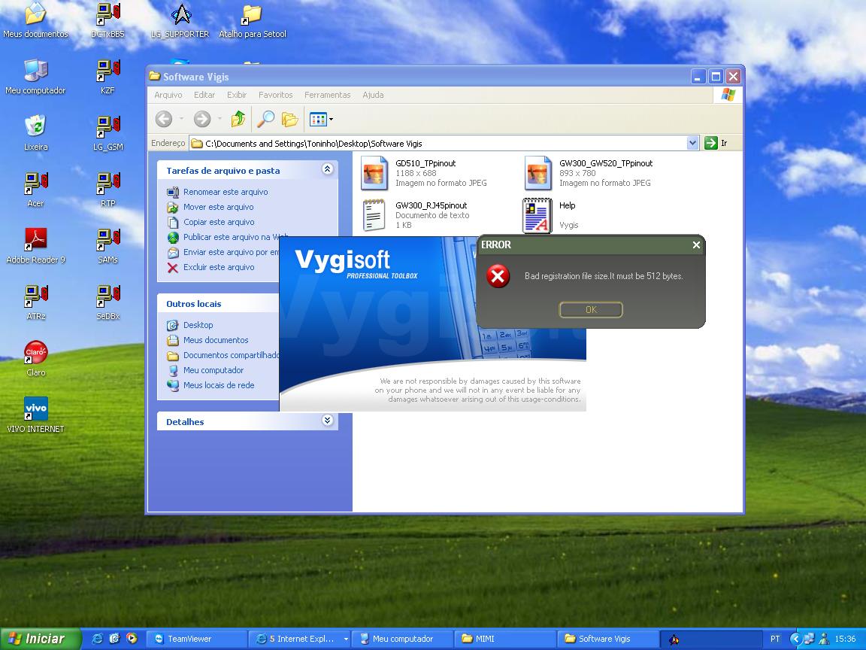Expand the address bar dropdown
This screenshot has width=866, height=650.
point(692,143)
